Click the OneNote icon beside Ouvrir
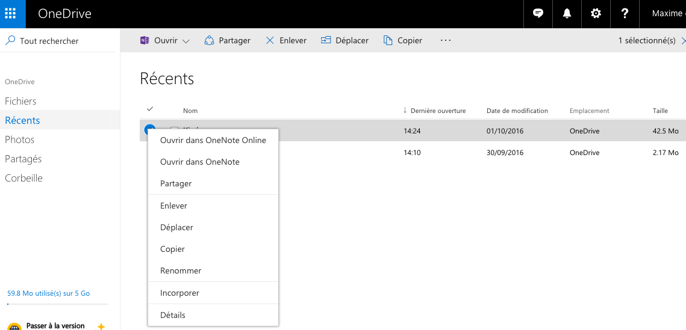686x330 pixels. pos(145,40)
